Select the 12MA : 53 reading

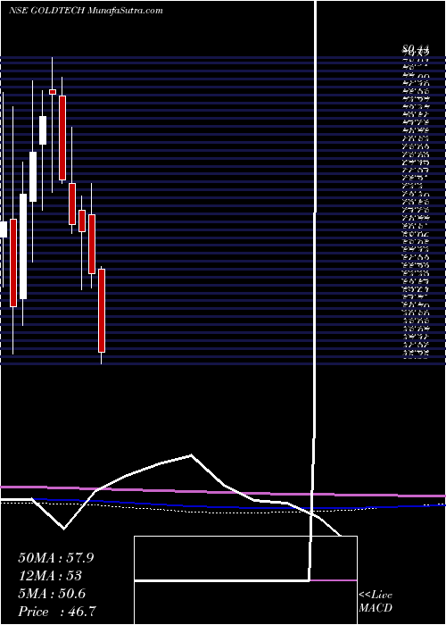pyautogui.click(x=50, y=575)
